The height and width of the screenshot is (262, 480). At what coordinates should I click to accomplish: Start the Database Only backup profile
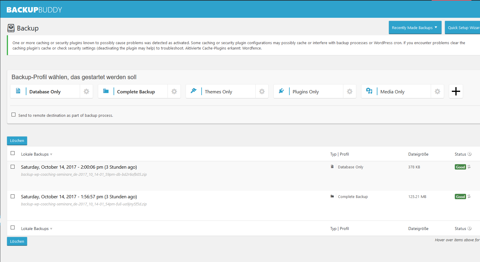[45, 92]
